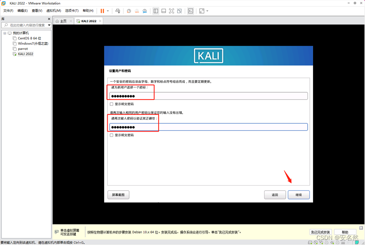Select 我的计算机 in library tree

pyautogui.click(x=21, y=33)
